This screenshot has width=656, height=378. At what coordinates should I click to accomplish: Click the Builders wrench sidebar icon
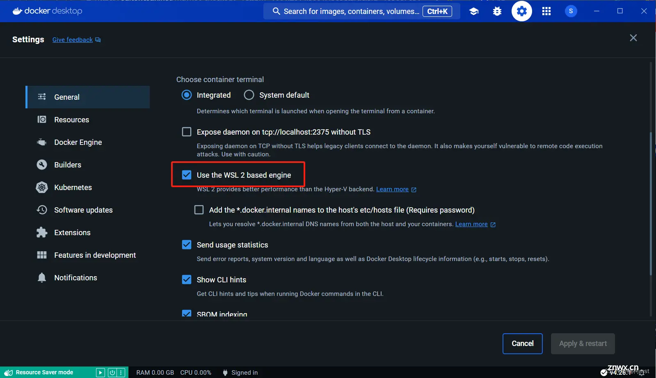42,165
